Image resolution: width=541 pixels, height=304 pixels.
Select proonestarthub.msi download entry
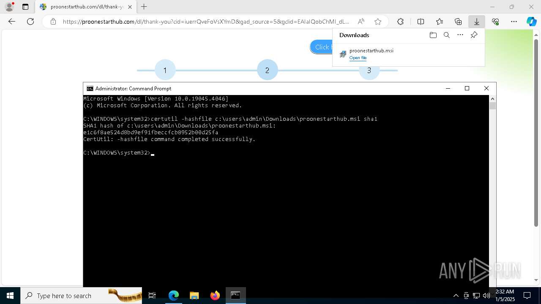[408, 54]
